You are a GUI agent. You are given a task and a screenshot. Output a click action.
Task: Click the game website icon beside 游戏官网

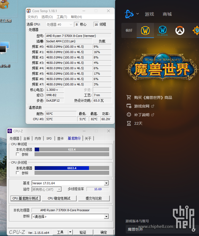pyautogui.click(x=129, y=106)
